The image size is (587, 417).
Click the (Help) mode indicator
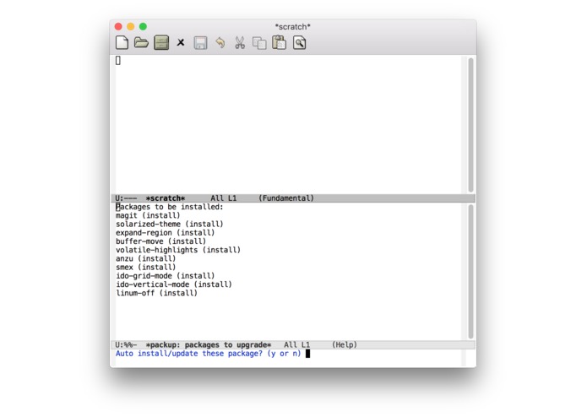tap(345, 344)
